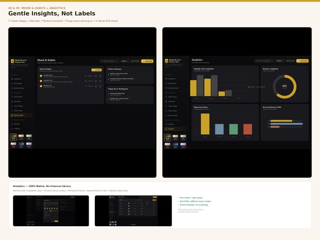Screen dimensions: 320x240
Task: Open Homework label in Analytics screenshot sidebar
Action: pyautogui.click(x=172, y=101)
